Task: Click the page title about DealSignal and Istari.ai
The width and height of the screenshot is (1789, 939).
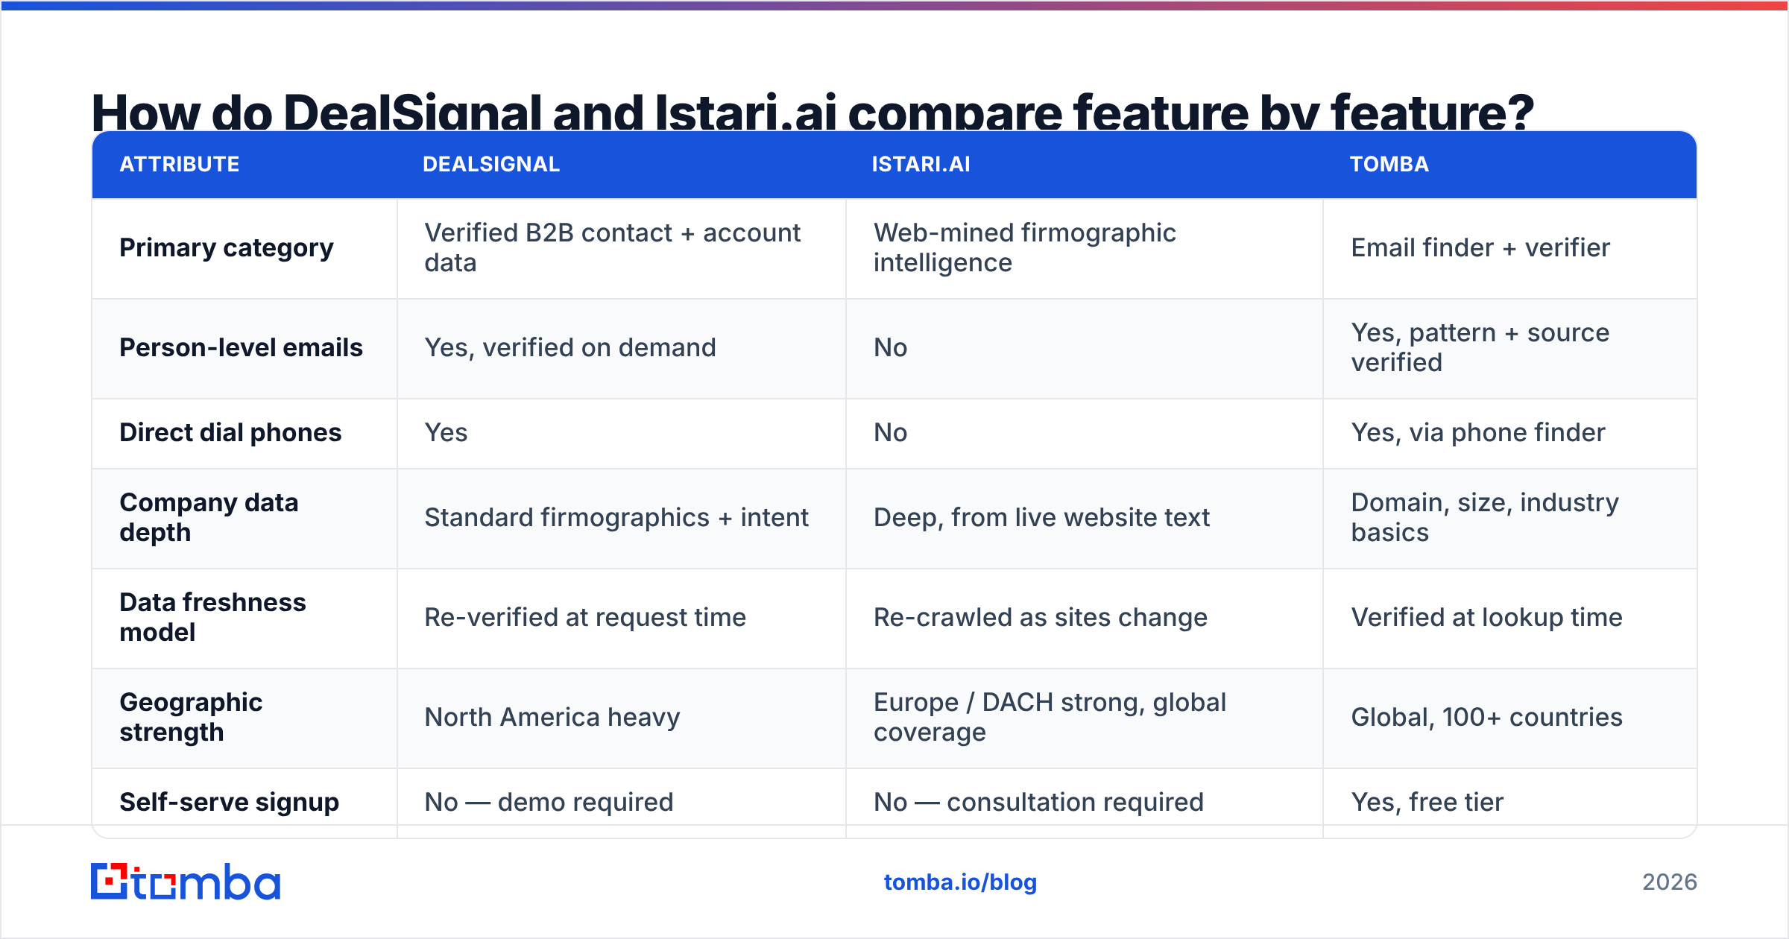Action: coord(813,111)
